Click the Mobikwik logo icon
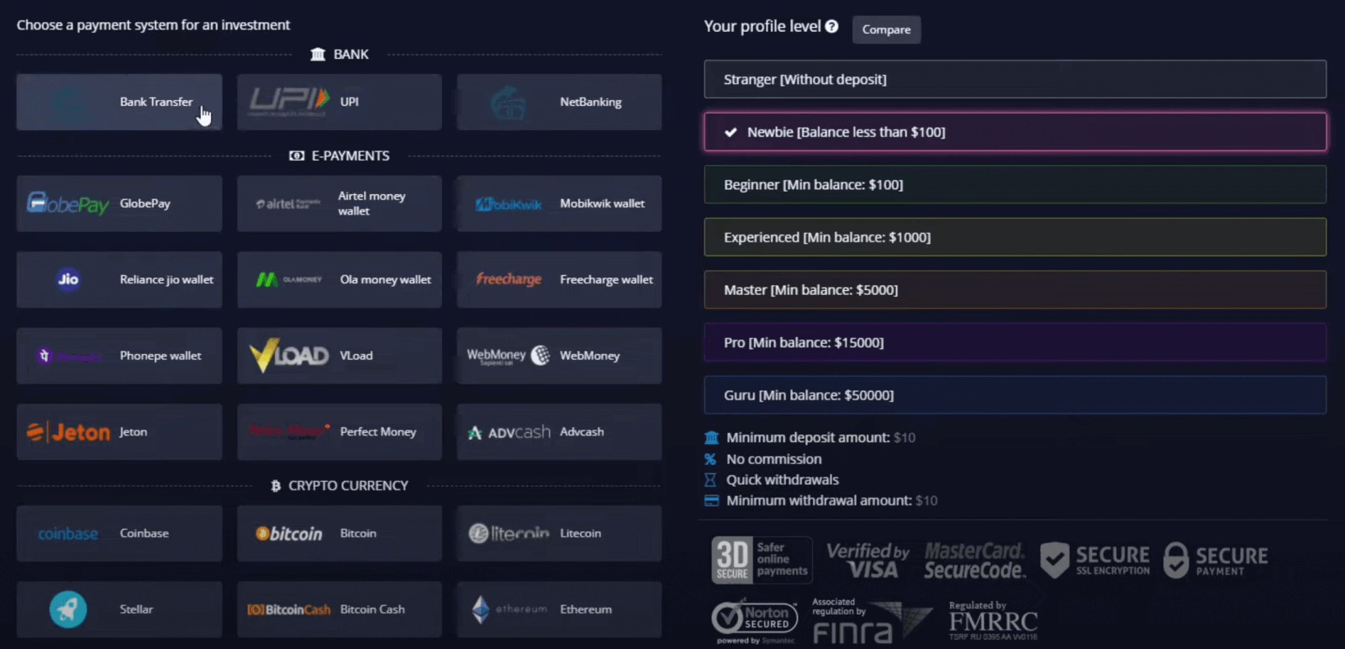 point(509,204)
